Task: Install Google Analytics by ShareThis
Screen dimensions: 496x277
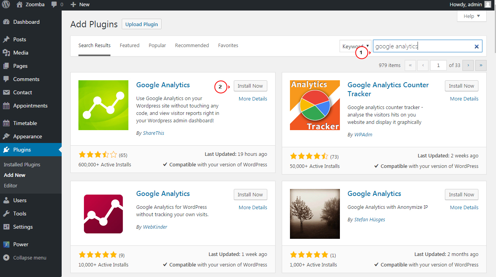Action: coord(251,86)
